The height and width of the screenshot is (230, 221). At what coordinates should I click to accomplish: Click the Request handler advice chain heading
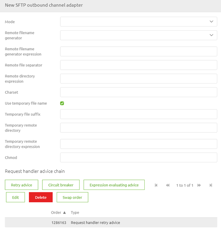tap(35, 171)
